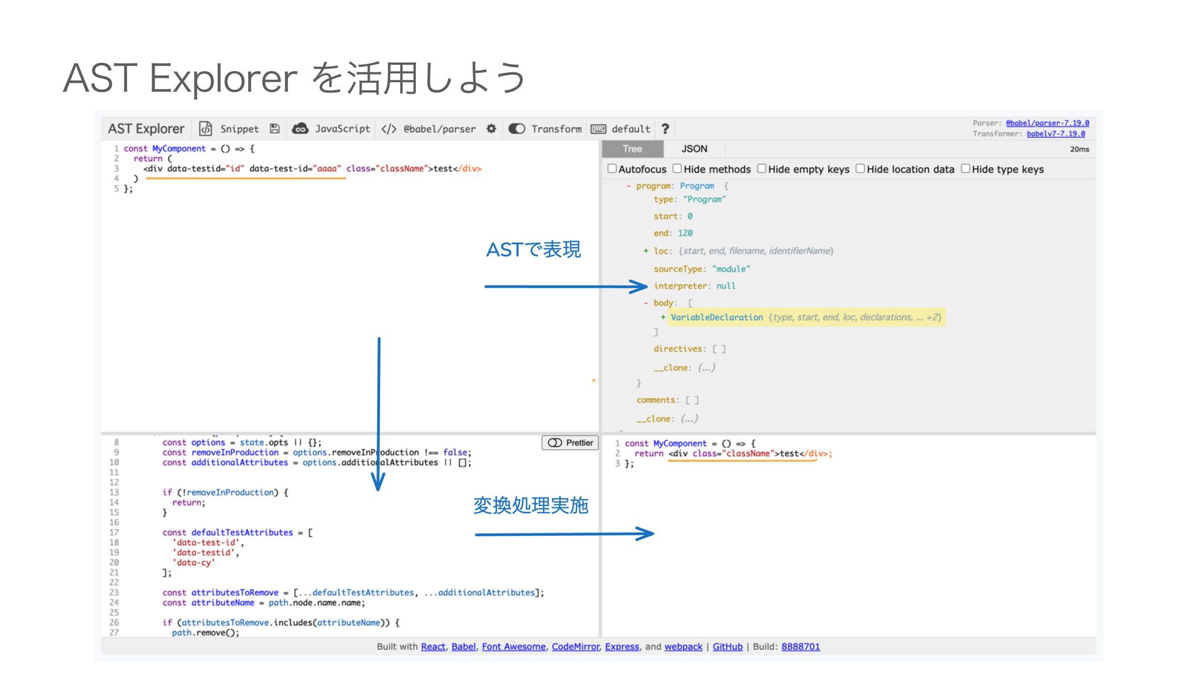The height and width of the screenshot is (673, 1197).
Task: Collapse the program node
Action: [628, 186]
